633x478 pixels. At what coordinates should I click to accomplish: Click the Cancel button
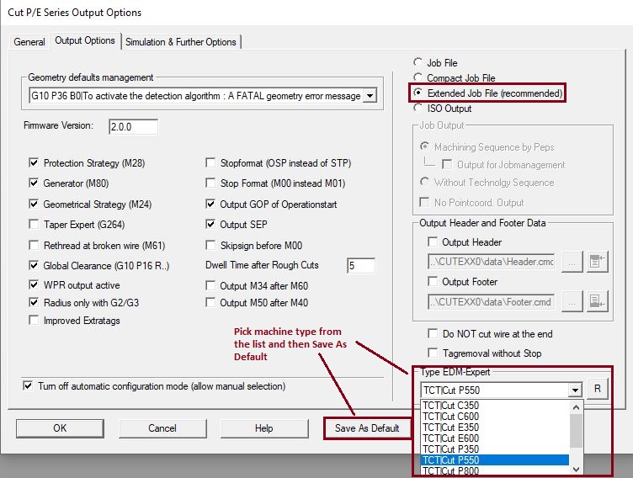pyautogui.click(x=162, y=428)
